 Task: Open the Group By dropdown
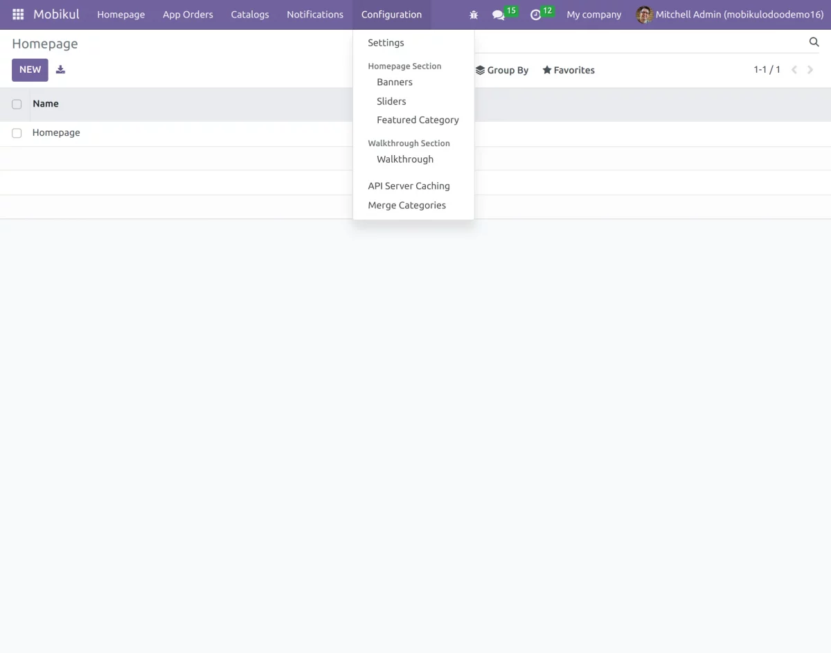pos(501,70)
